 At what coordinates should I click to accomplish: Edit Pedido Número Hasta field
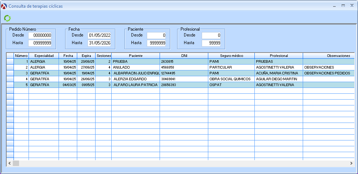tap(40, 43)
